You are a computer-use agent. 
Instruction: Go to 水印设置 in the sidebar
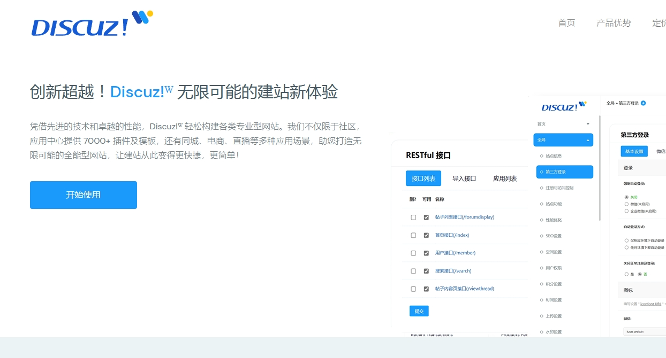click(x=554, y=332)
